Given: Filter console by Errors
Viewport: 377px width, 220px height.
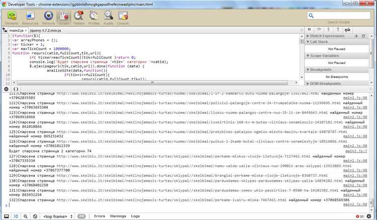Looking at the screenshot, I should pos(100,216).
